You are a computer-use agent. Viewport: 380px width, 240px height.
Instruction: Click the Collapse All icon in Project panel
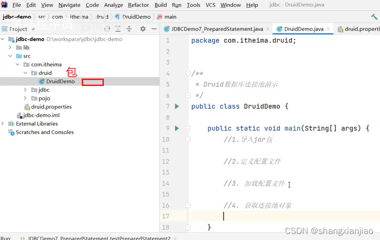(129, 29)
